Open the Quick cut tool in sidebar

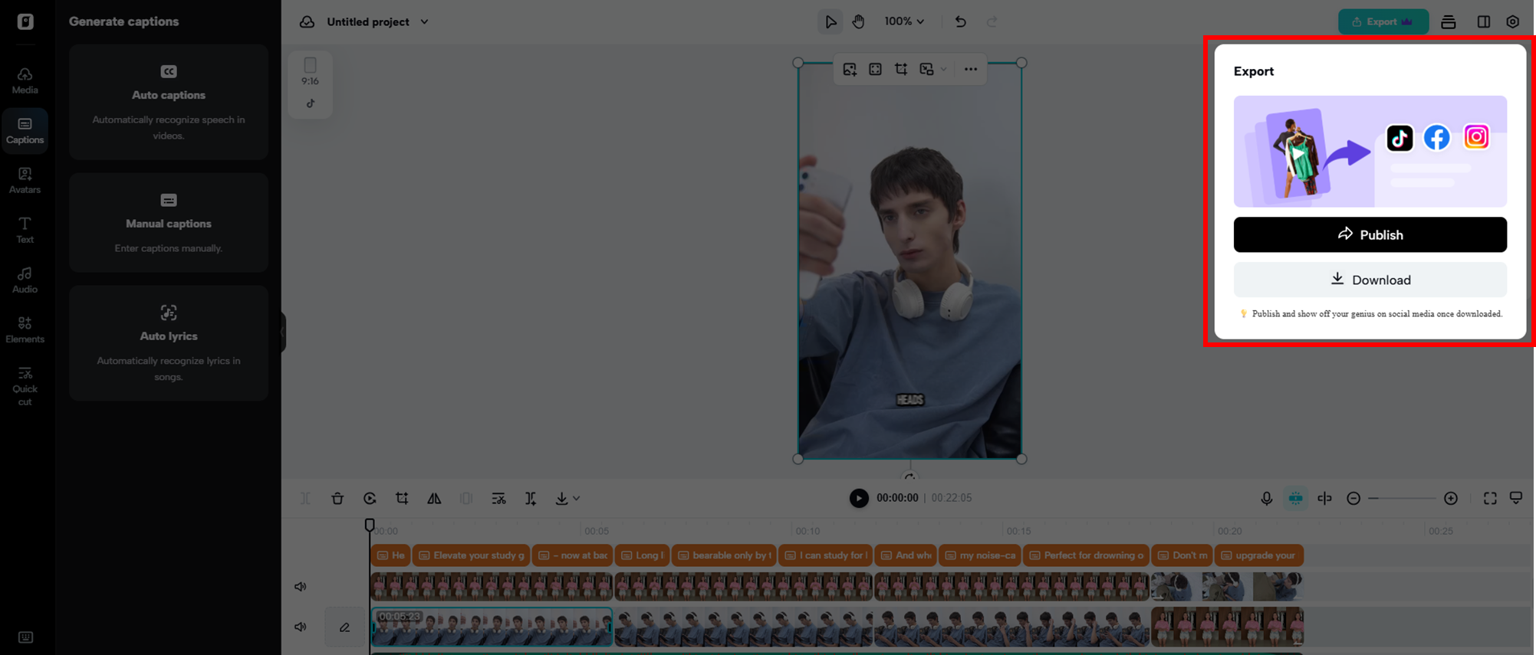click(25, 385)
